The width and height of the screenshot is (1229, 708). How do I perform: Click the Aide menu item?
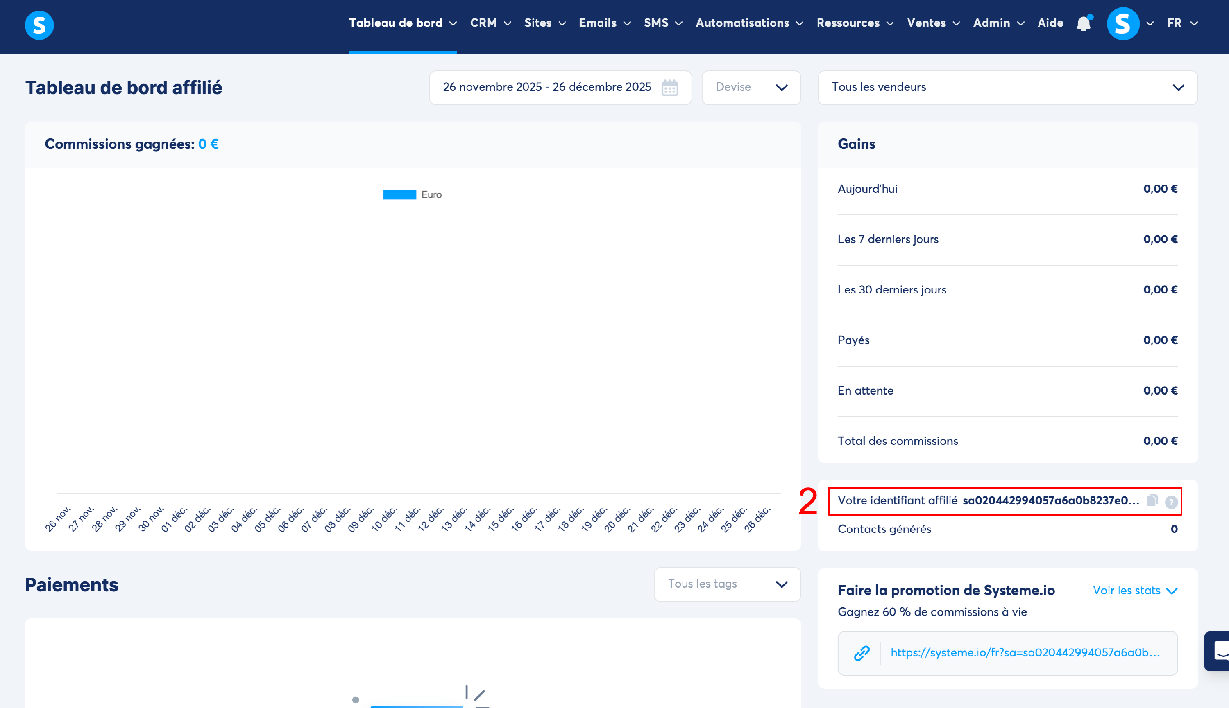(1050, 23)
